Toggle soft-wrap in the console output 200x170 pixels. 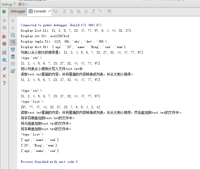coord(13,35)
